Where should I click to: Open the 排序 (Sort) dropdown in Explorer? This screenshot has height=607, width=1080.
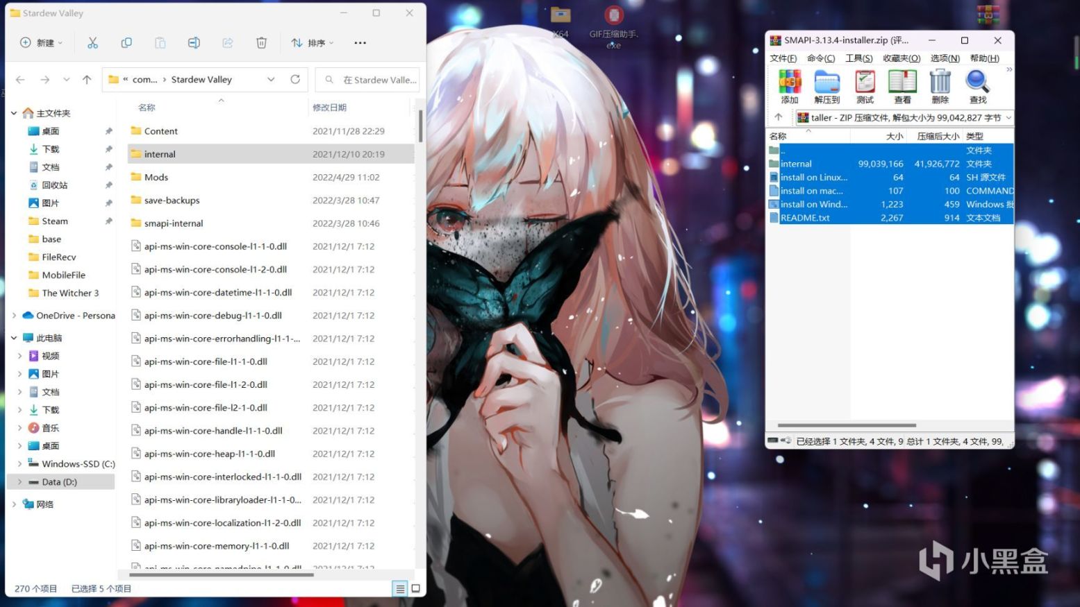(313, 43)
